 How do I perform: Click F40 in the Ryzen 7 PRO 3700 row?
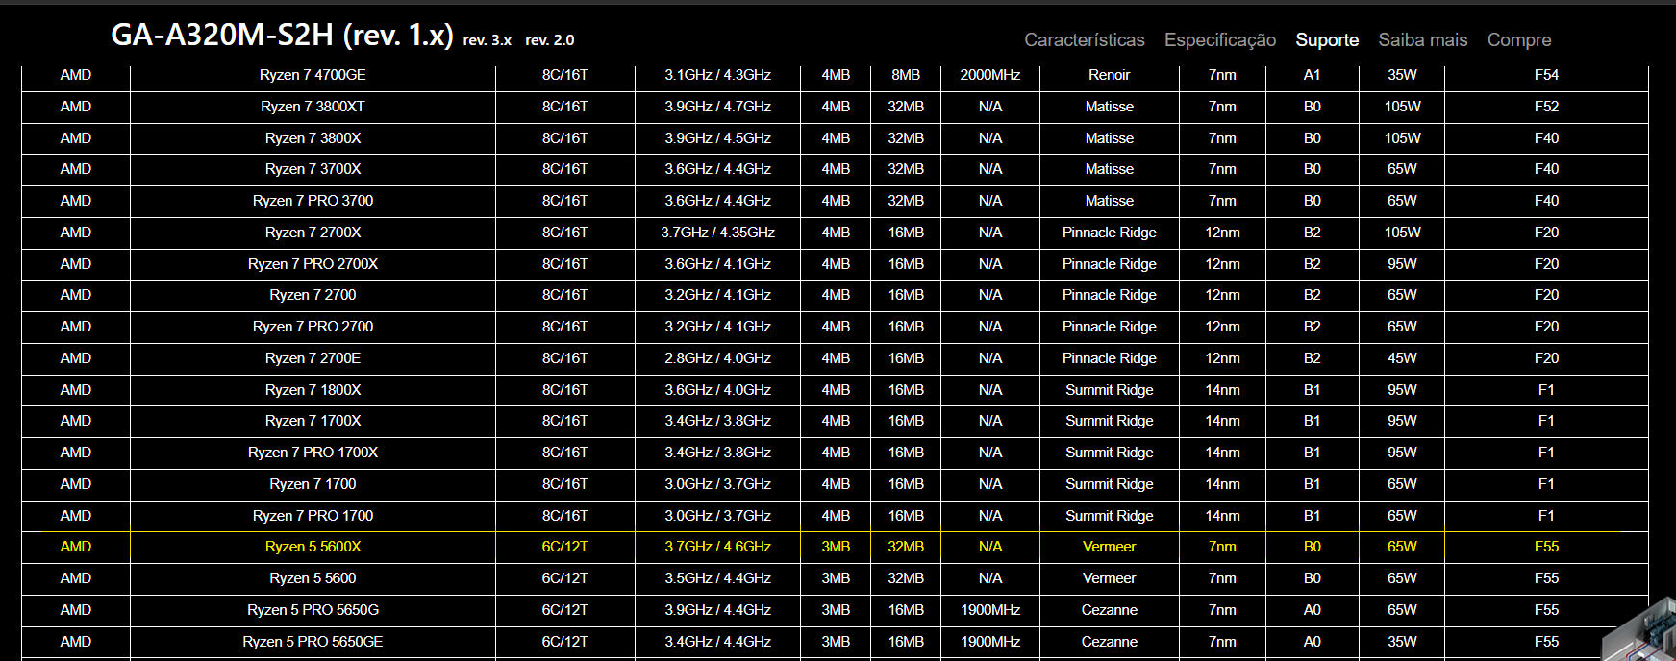[1546, 201]
